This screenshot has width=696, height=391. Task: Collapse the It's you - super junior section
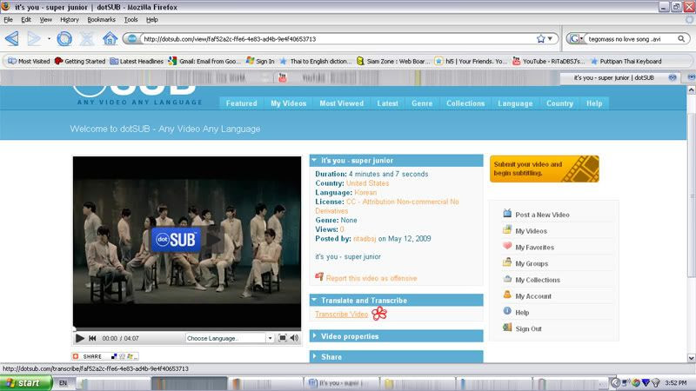click(x=314, y=160)
